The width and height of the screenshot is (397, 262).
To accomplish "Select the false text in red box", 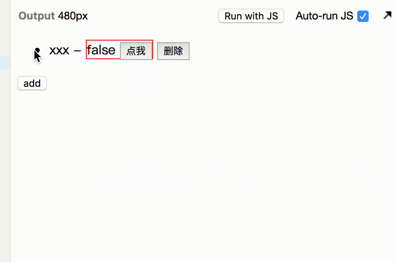I will tap(101, 50).
